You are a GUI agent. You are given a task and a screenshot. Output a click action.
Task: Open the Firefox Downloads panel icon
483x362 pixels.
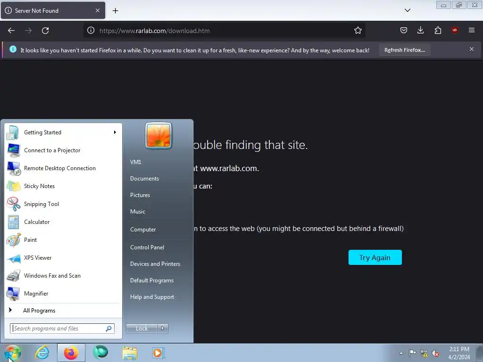[x=420, y=30]
